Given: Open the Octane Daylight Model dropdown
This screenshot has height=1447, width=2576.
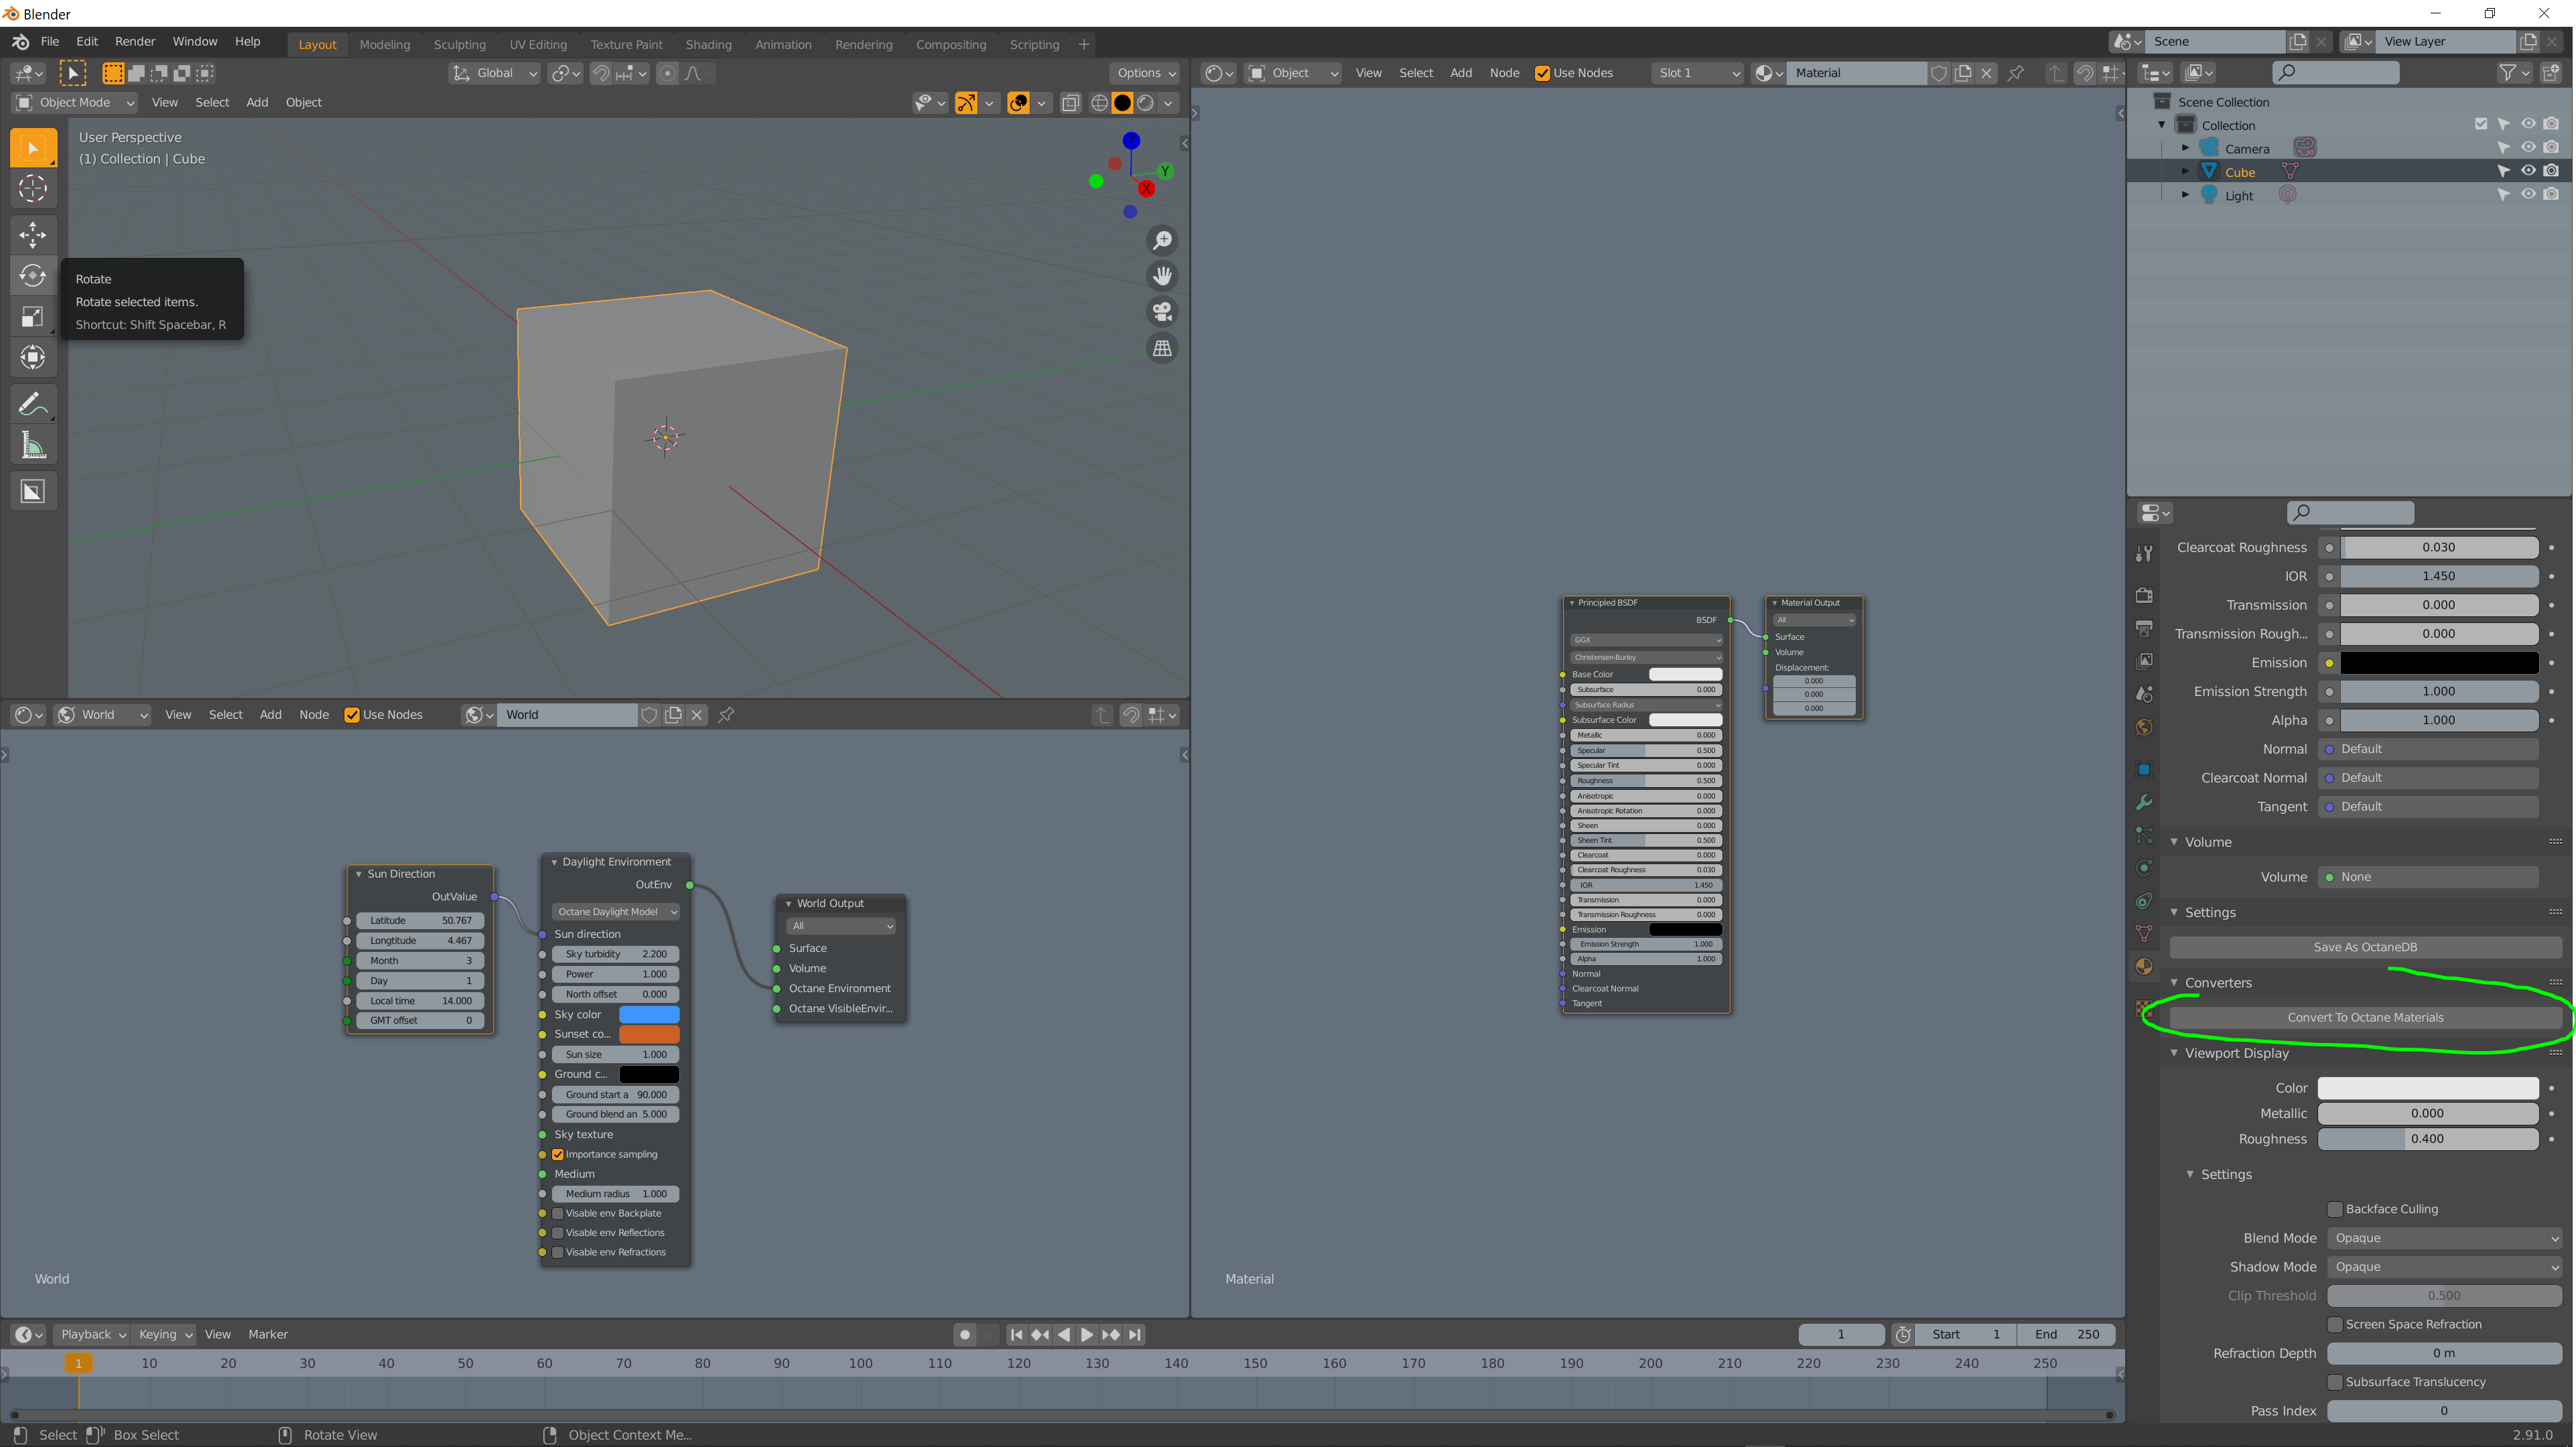Looking at the screenshot, I should tap(616, 912).
